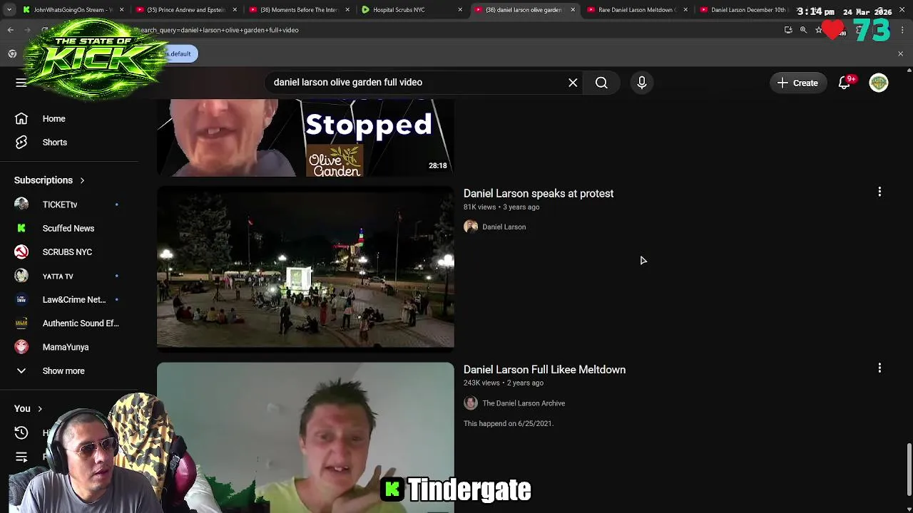Dismiss the browser infobar with its X
Image resolution: width=913 pixels, height=513 pixels.
(900, 54)
